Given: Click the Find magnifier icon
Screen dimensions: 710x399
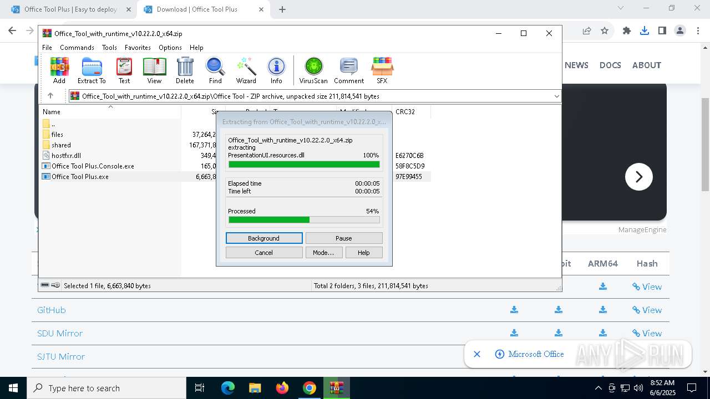Looking at the screenshot, I should (215, 70).
